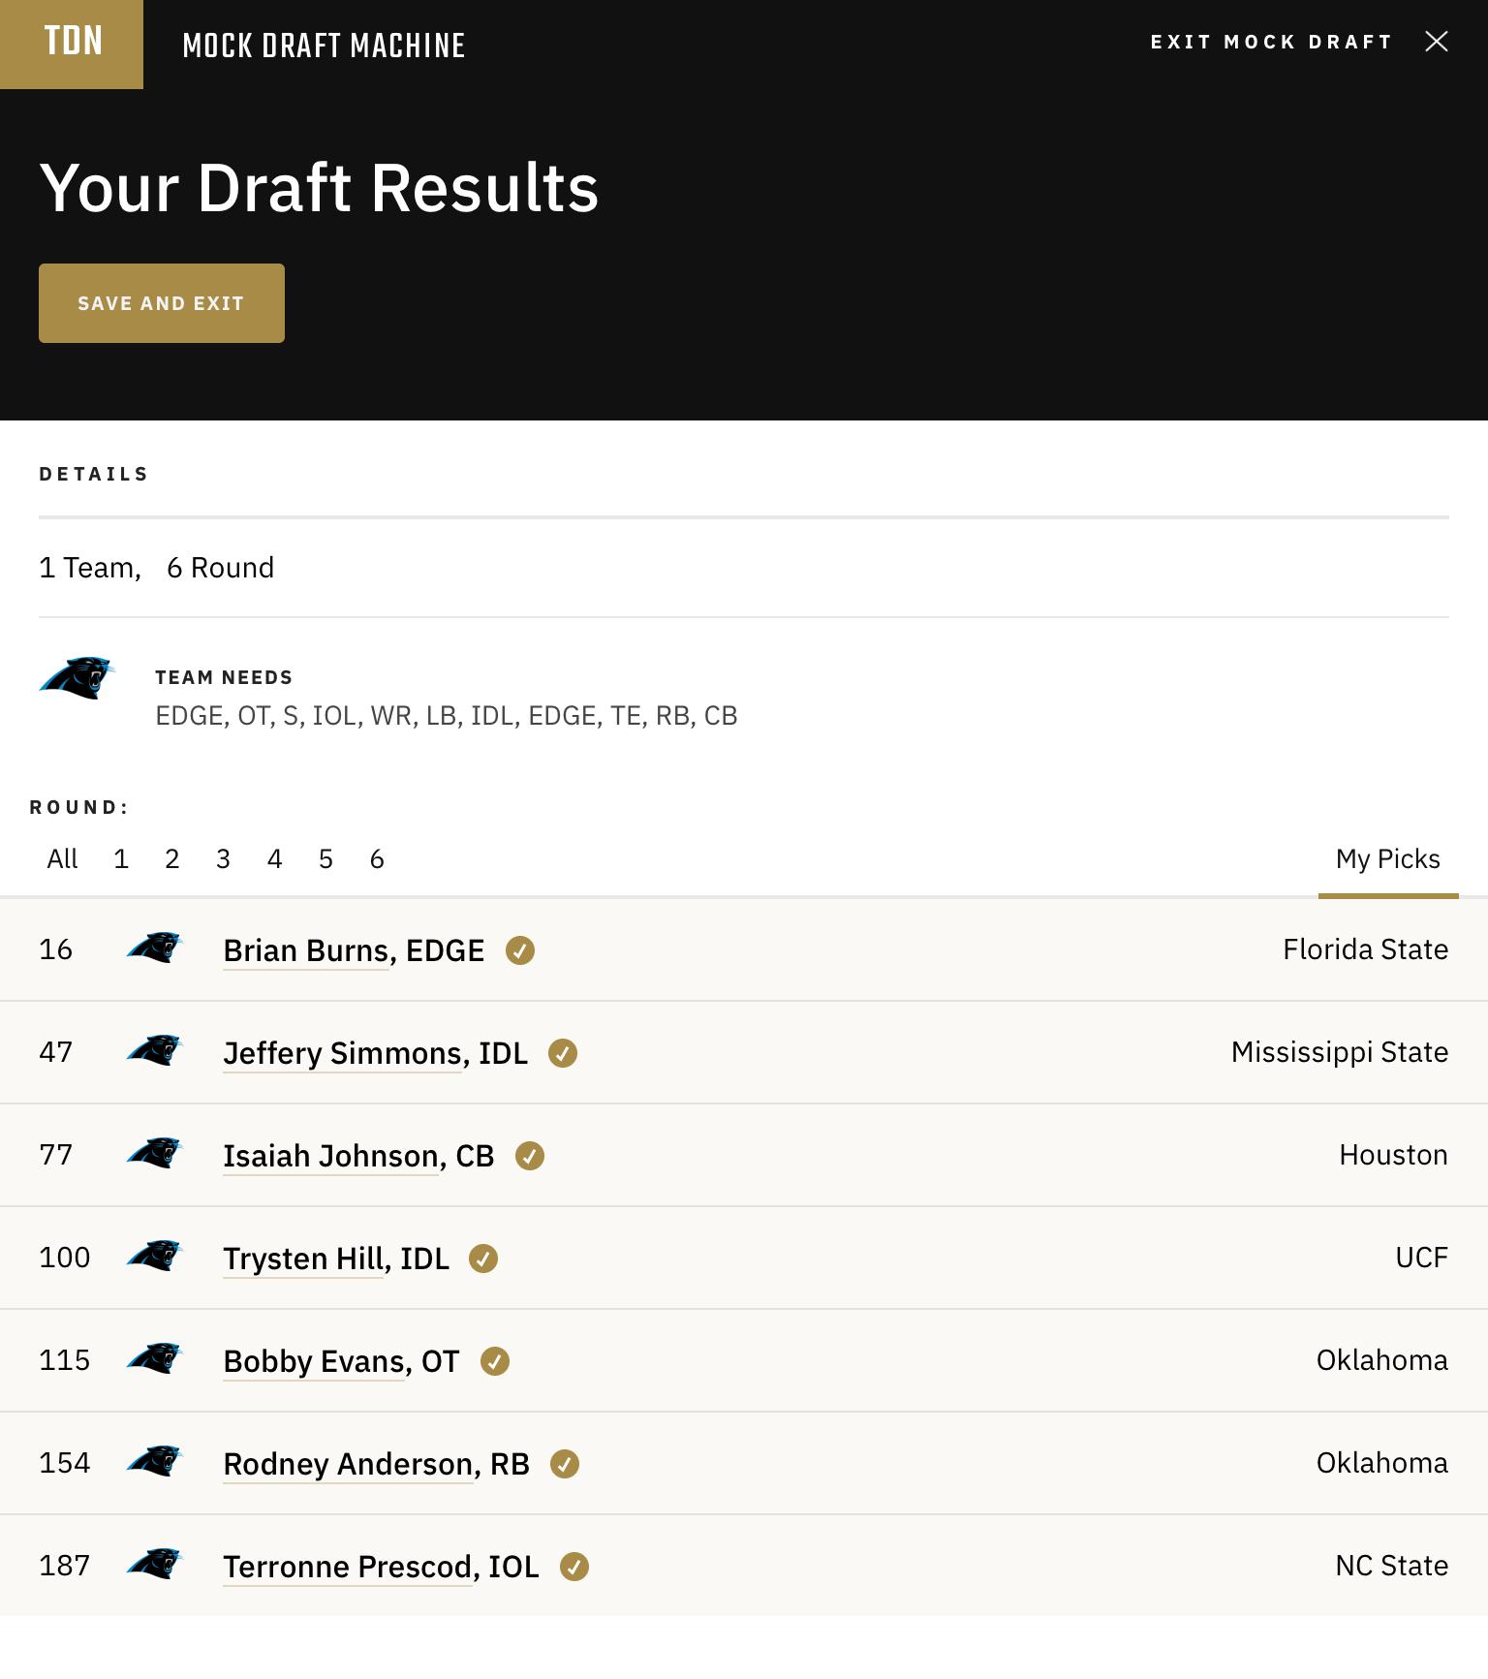Click Exit Mock Draft text
This screenshot has width=1488, height=1679.
1271,42
